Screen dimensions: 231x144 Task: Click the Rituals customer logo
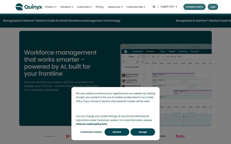pyautogui.click(x=50, y=136)
